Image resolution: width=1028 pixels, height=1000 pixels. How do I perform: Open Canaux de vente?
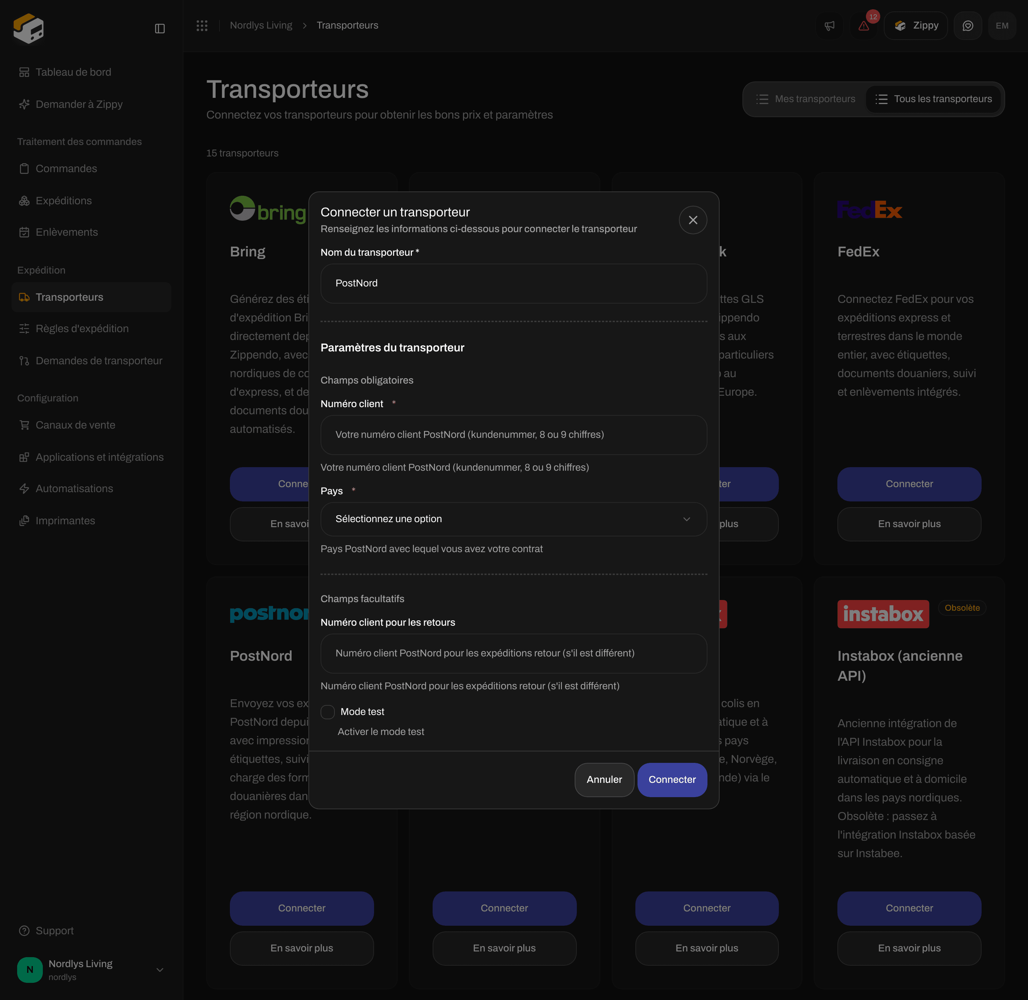click(x=91, y=425)
